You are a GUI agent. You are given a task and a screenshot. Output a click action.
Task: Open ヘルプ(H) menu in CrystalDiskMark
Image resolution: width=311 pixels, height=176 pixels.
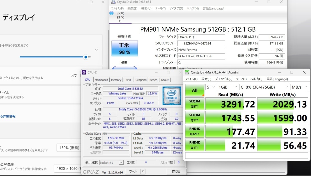pyautogui.click(x=257, y=79)
